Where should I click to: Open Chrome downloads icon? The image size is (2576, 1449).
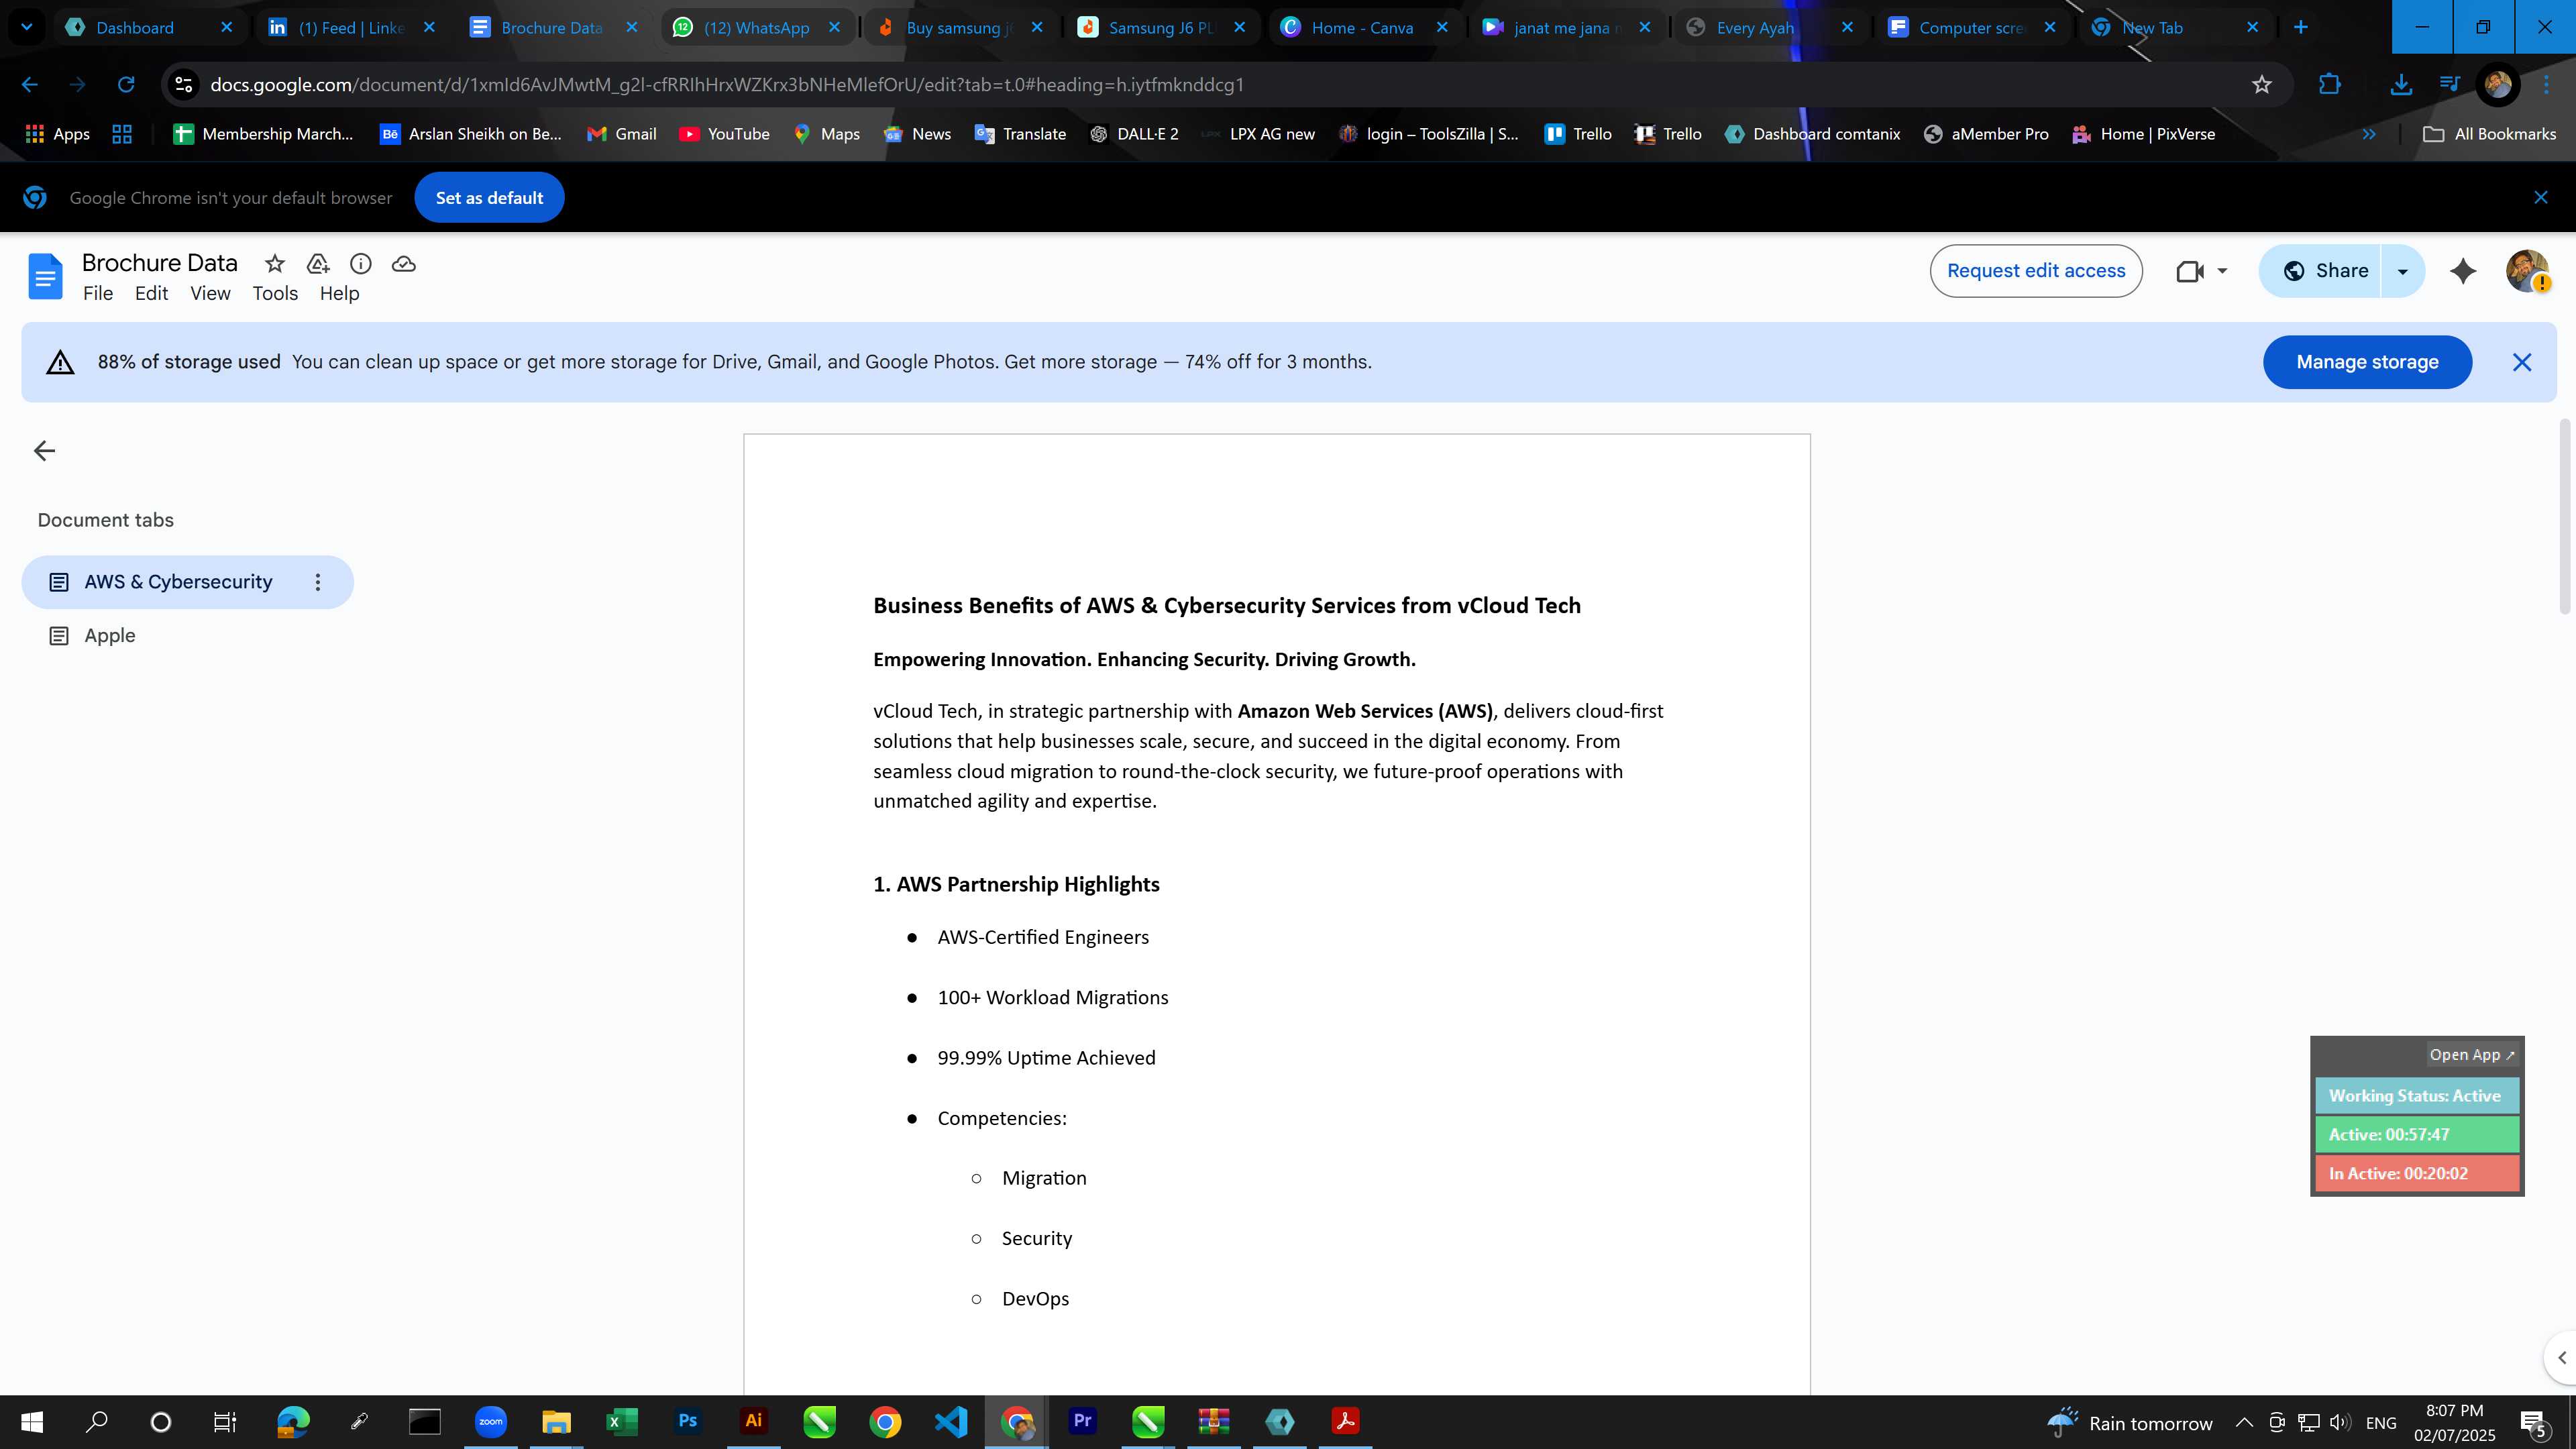2400,85
